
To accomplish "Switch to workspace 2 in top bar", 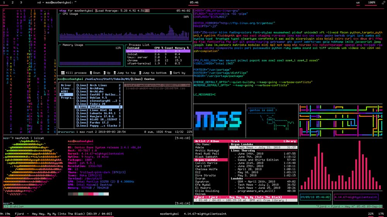I will 13,2.
